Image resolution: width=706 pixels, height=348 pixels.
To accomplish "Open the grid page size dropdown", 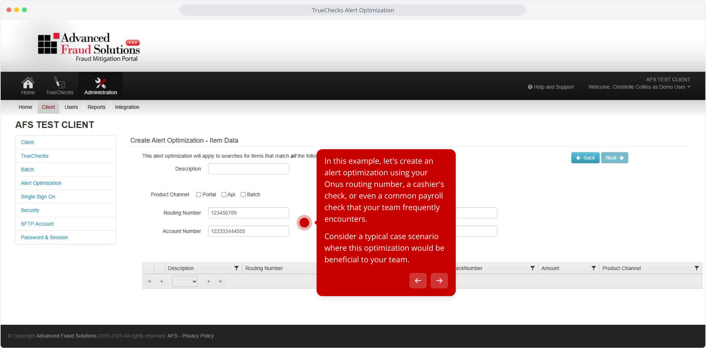I will tap(185, 281).
